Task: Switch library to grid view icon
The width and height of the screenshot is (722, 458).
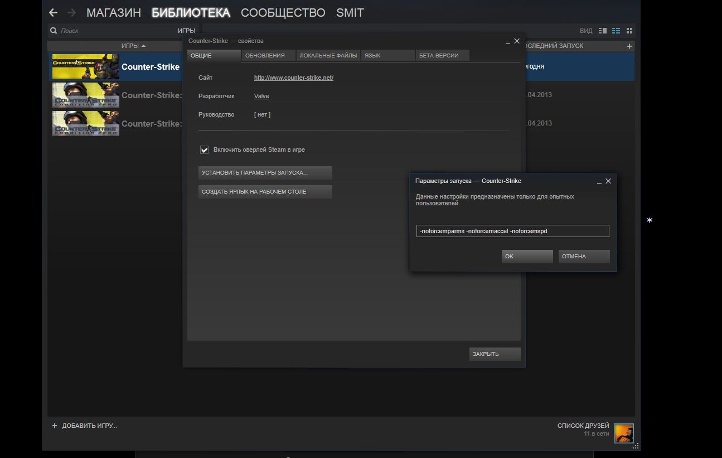Action: coord(629,31)
